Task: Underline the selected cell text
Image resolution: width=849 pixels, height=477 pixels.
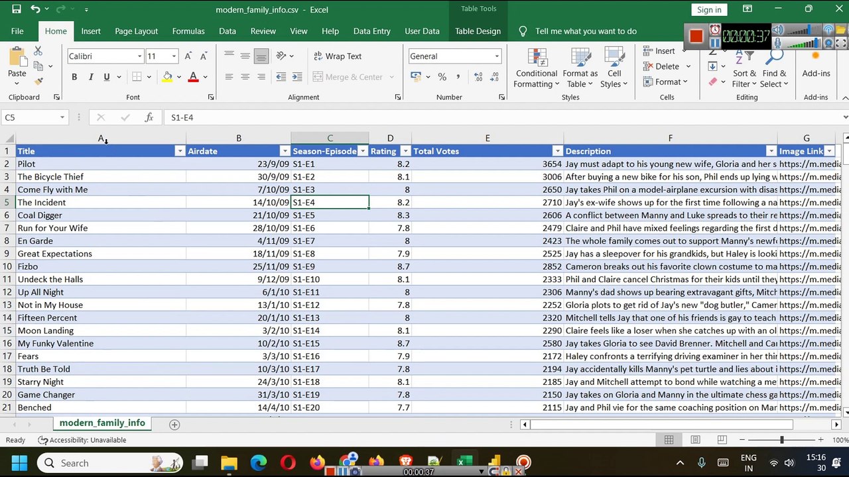Action: click(x=106, y=77)
